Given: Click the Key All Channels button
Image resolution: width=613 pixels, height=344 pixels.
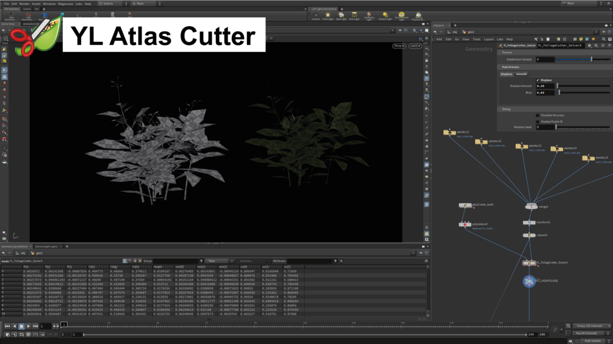Looking at the screenshot, I should click(586, 334).
